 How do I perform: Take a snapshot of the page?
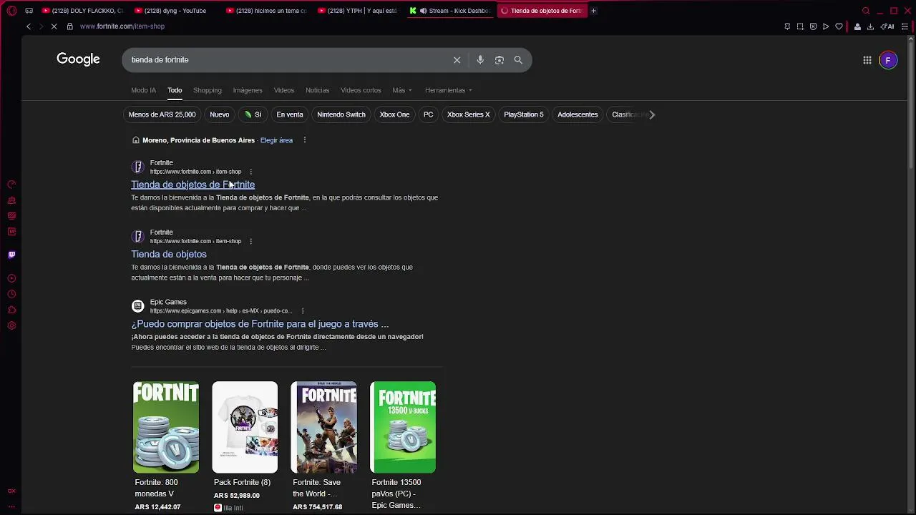(800, 26)
